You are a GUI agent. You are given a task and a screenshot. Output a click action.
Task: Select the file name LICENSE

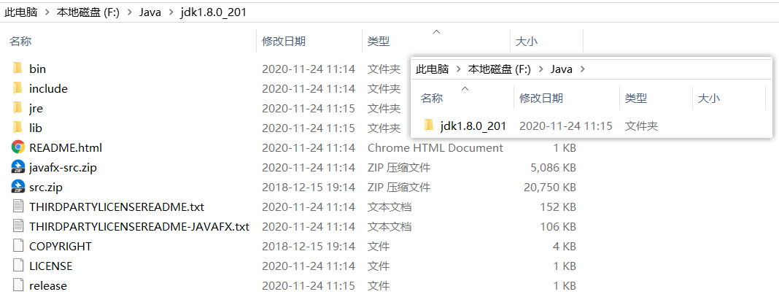(x=50, y=266)
